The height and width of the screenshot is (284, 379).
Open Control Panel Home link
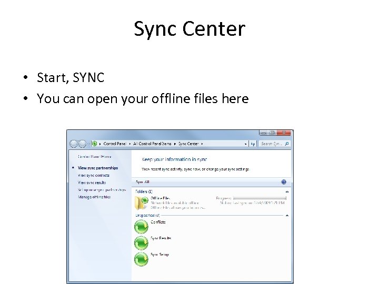pyautogui.click(x=95, y=157)
